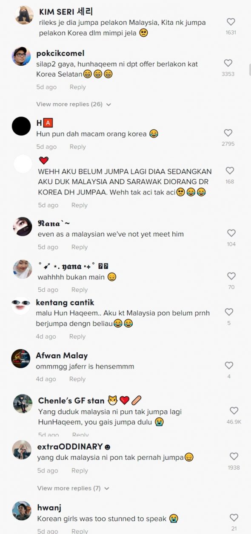Tap the heart on the 'Hun pun dah macam orang korea' comment
The width and height of the screenshot is (251, 534).
pos(228,133)
